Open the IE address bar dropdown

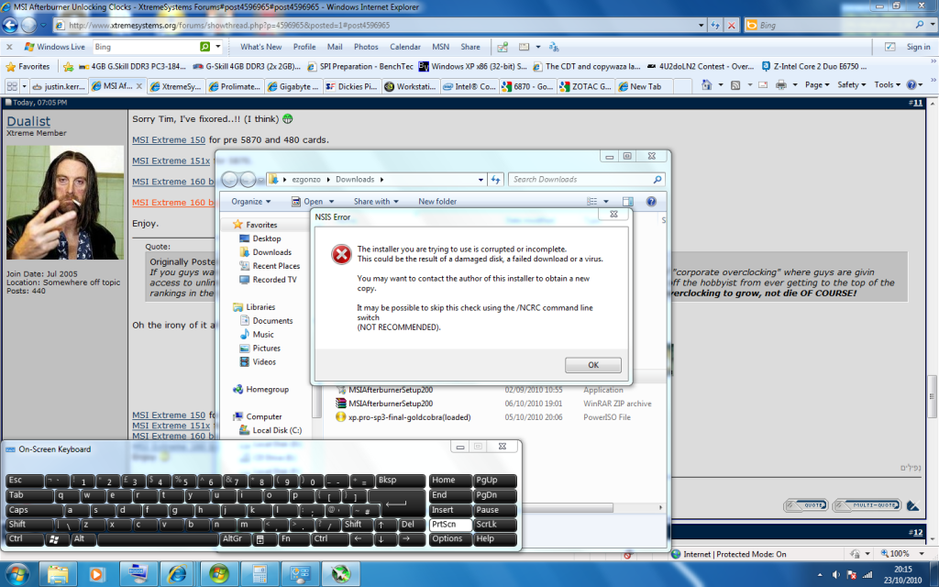pos(701,25)
